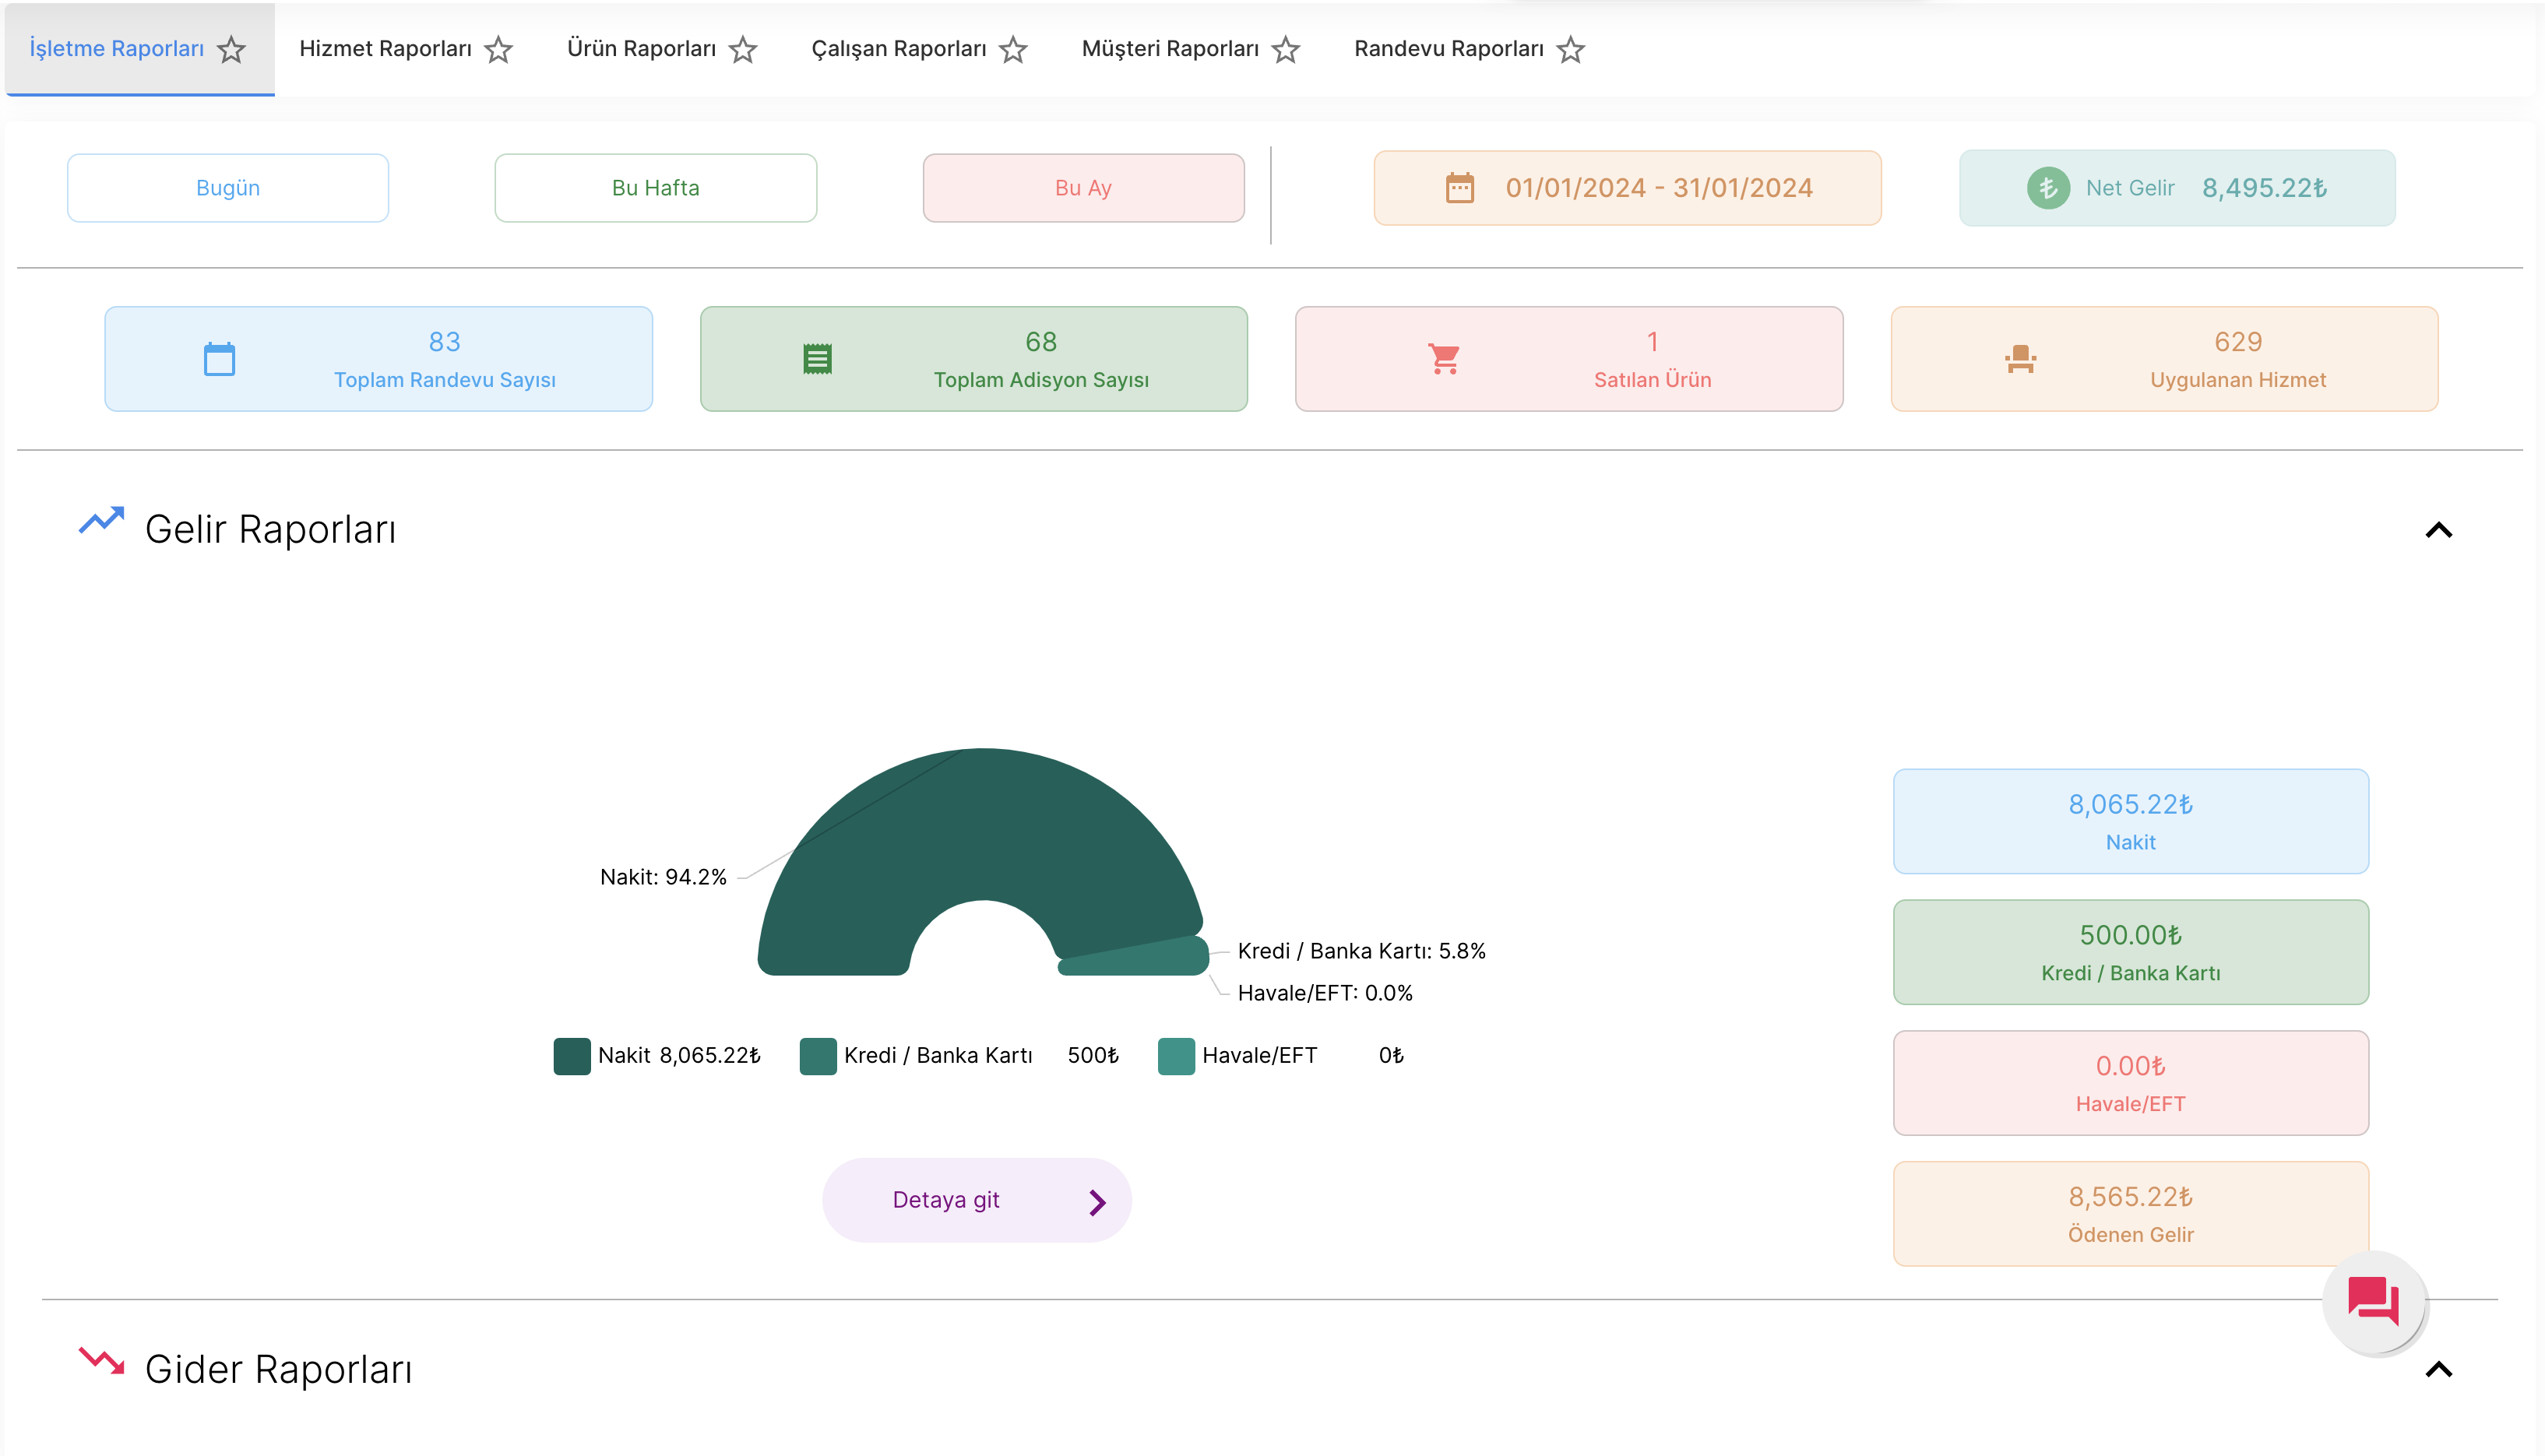Click calendar icon on Toplam Randevu Sayısı card
Image resolution: width=2545 pixels, height=1456 pixels.
[x=219, y=359]
